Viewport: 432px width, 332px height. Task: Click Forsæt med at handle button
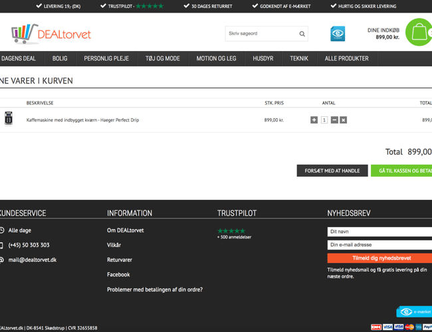point(332,171)
